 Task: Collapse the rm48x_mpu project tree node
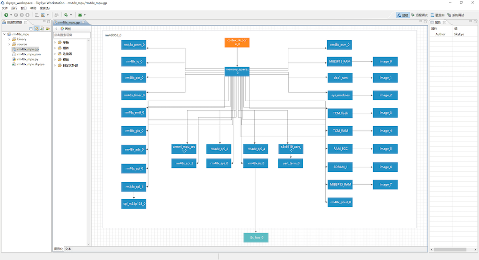[x=4, y=34]
